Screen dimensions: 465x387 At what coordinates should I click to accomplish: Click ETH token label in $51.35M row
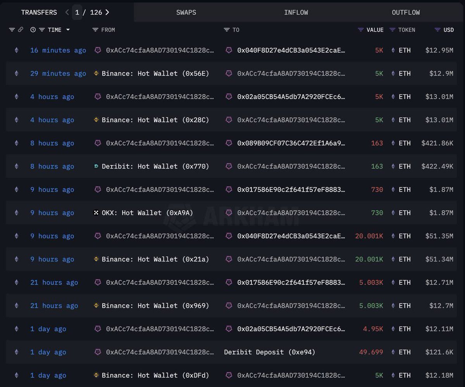[405, 236]
